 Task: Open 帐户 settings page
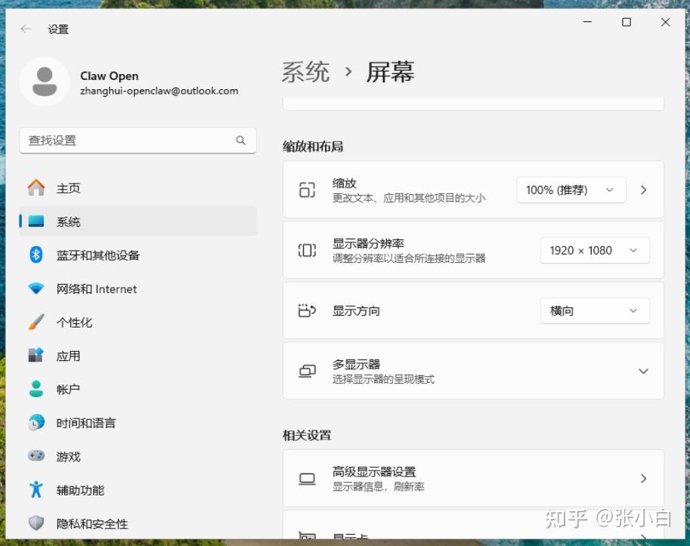pyautogui.click(x=138, y=389)
